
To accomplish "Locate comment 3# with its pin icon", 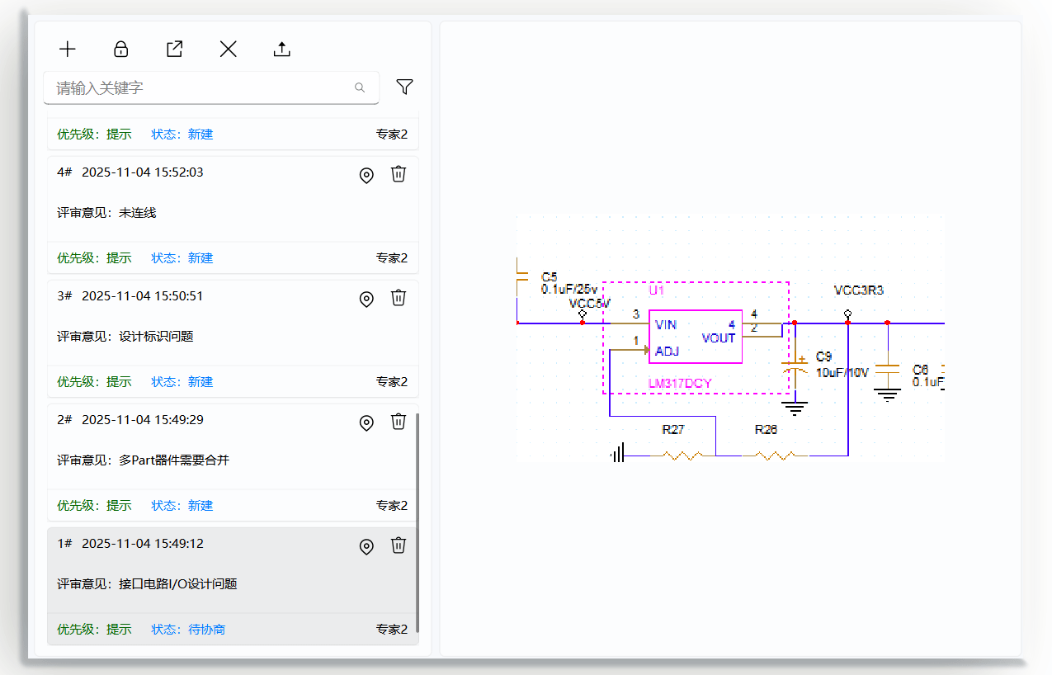I will (x=366, y=299).
